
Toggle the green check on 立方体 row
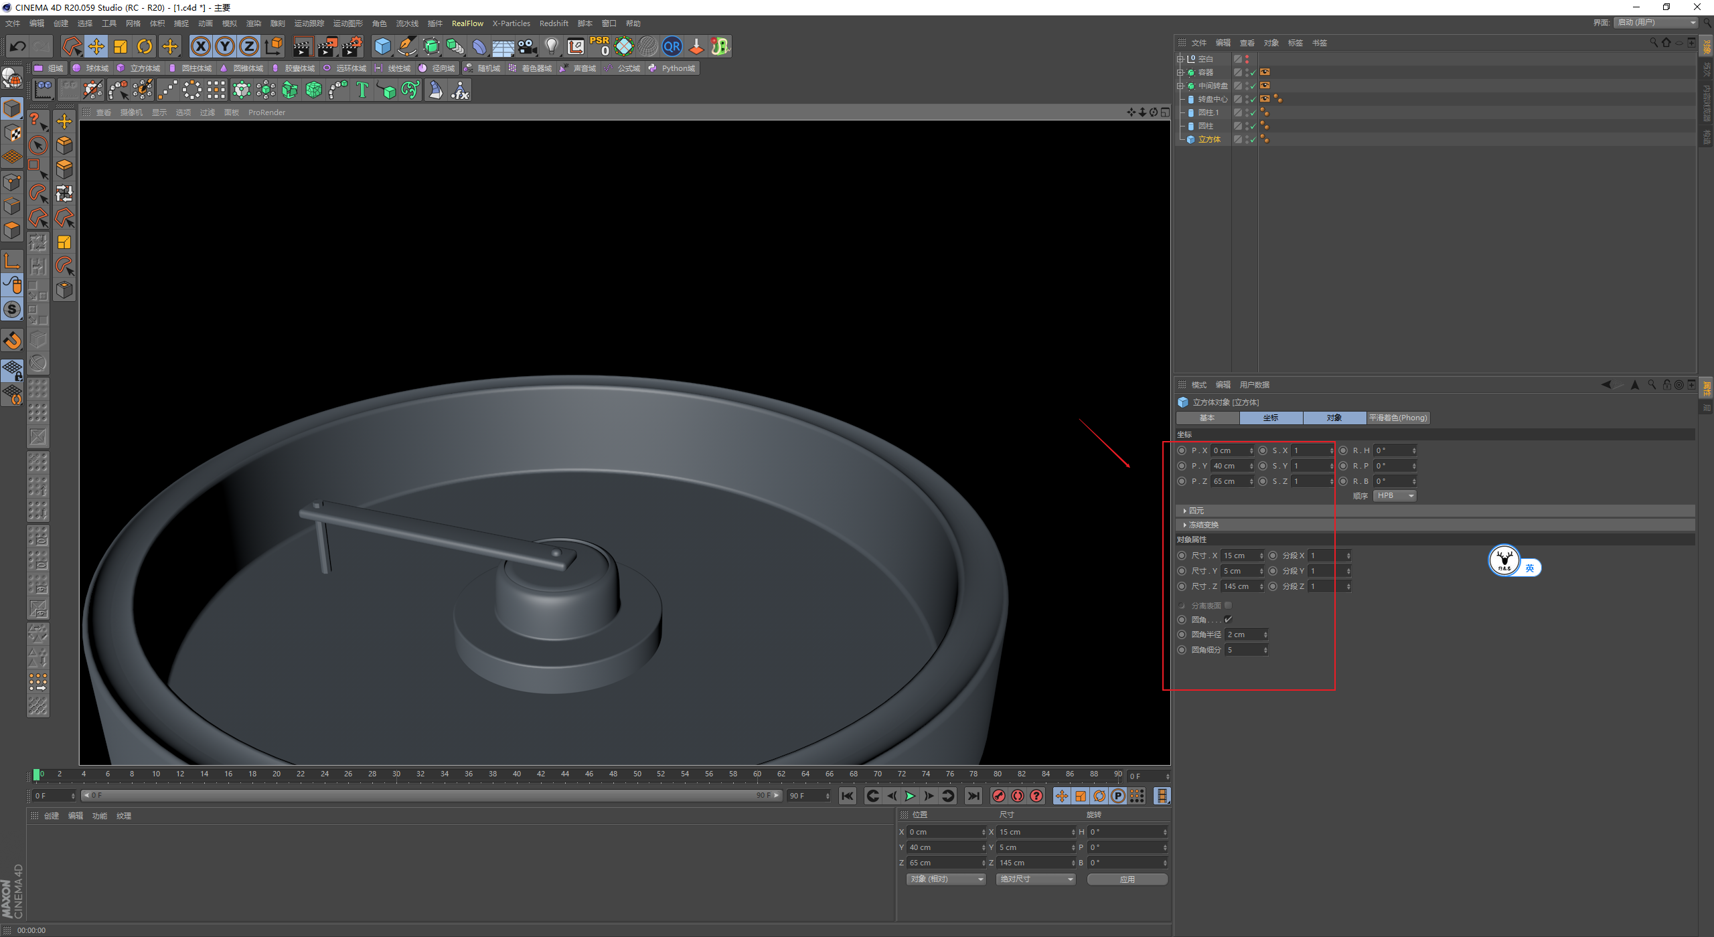click(1253, 140)
